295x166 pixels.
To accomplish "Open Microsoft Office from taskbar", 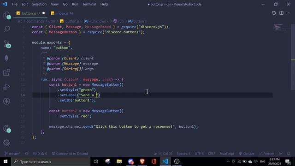I will click(x=153, y=161).
